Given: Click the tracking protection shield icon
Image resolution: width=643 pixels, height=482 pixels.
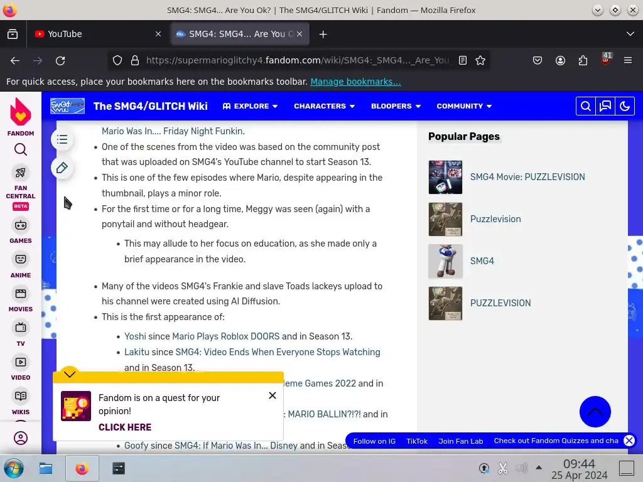Looking at the screenshot, I should tap(117, 61).
